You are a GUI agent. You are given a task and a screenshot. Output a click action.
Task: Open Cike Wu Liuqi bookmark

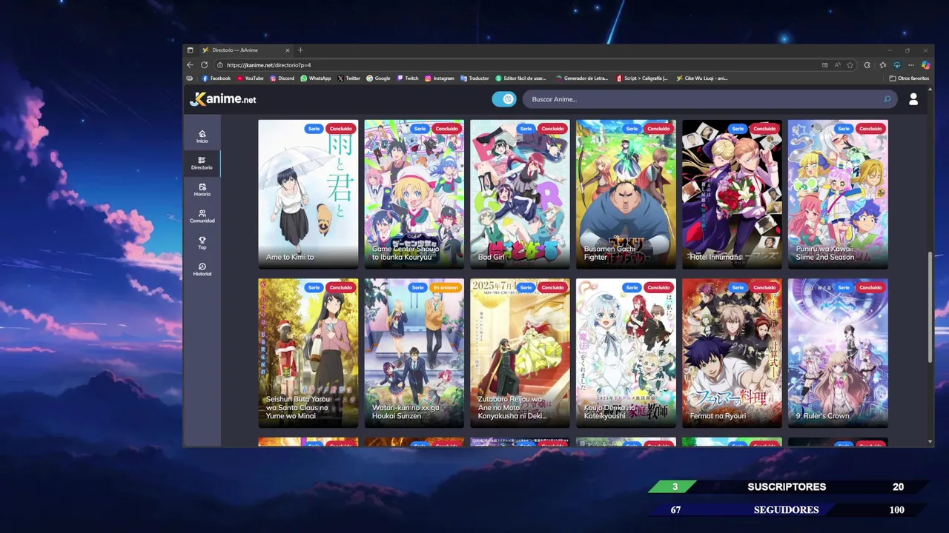point(701,78)
